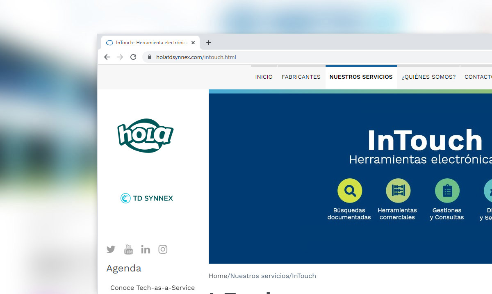Close the InTouch browser tab

pyautogui.click(x=193, y=43)
